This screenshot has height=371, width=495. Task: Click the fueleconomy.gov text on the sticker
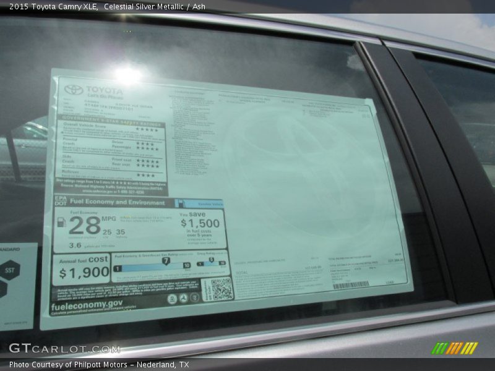[x=87, y=305]
